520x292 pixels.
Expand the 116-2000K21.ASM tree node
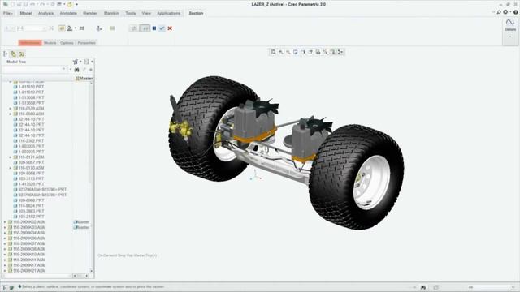pos(5,271)
